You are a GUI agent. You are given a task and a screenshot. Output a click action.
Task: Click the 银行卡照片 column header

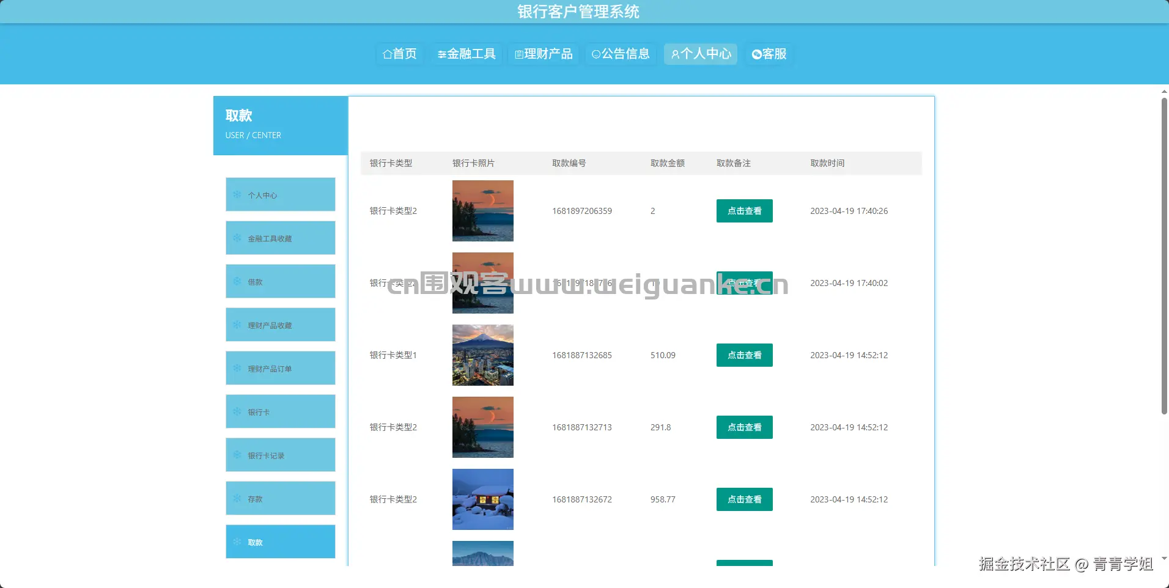click(x=473, y=163)
